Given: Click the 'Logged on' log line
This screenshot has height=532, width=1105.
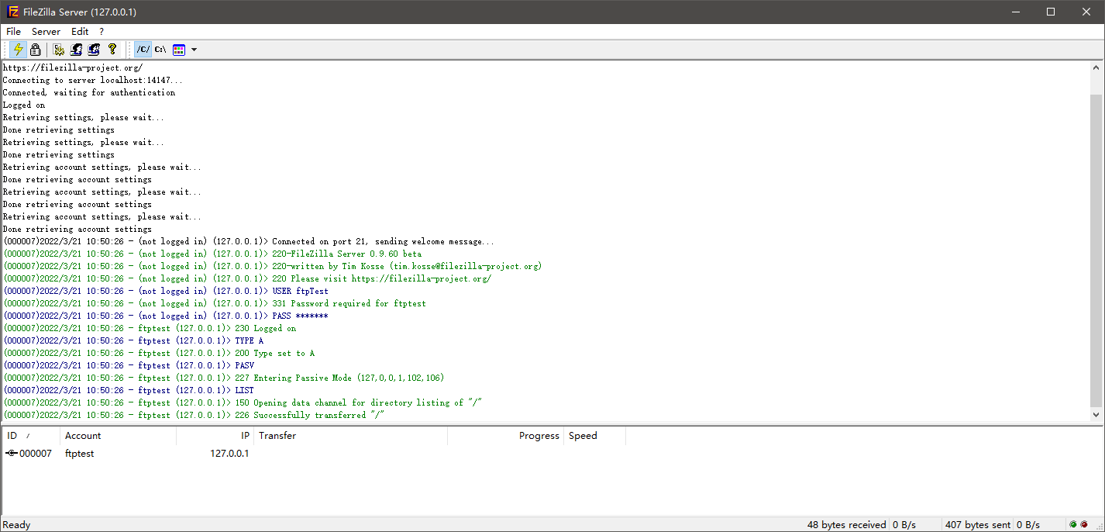Looking at the screenshot, I should [24, 105].
